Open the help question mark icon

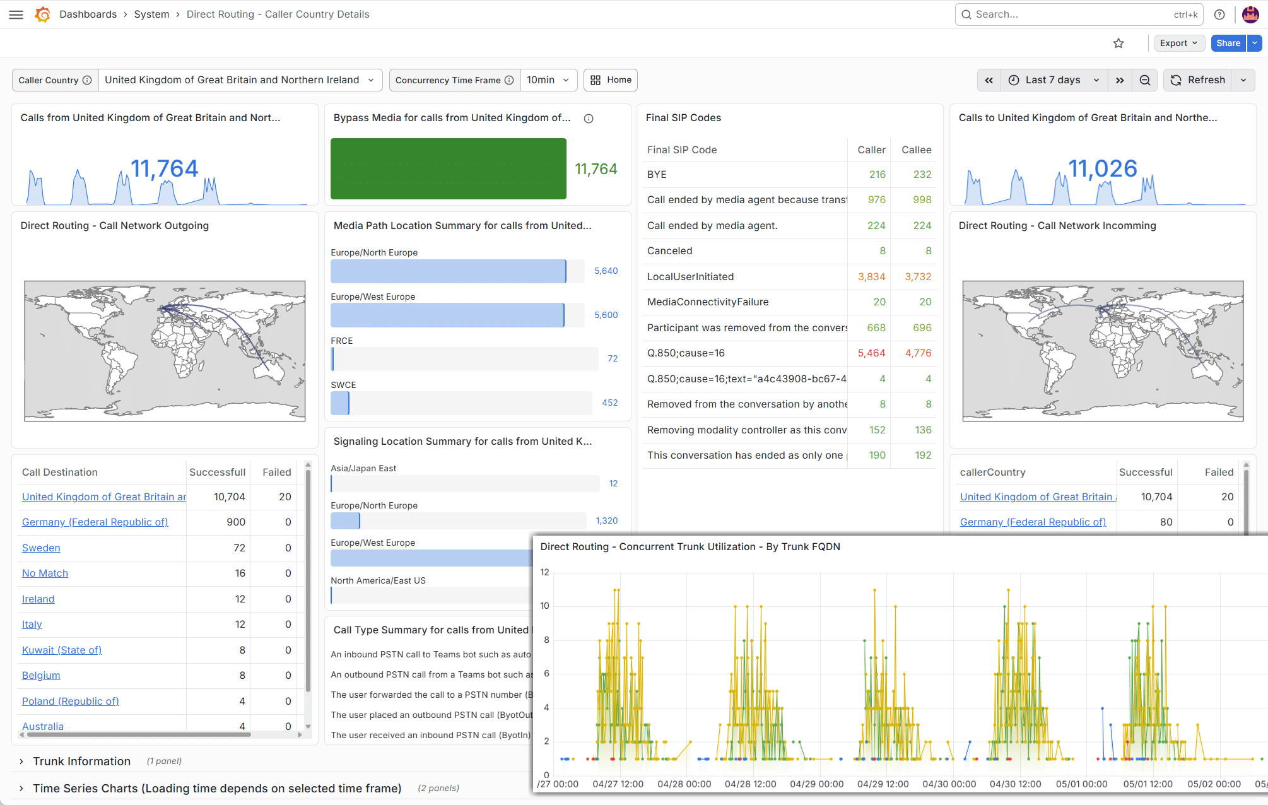pyautogui.click(x=1219, y=15)
